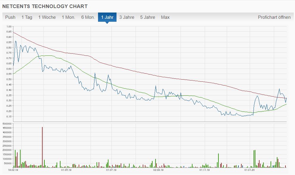Screen dimensions: 295x175
Task: Click the 01.07.19 date label
Action: (111, 170)
